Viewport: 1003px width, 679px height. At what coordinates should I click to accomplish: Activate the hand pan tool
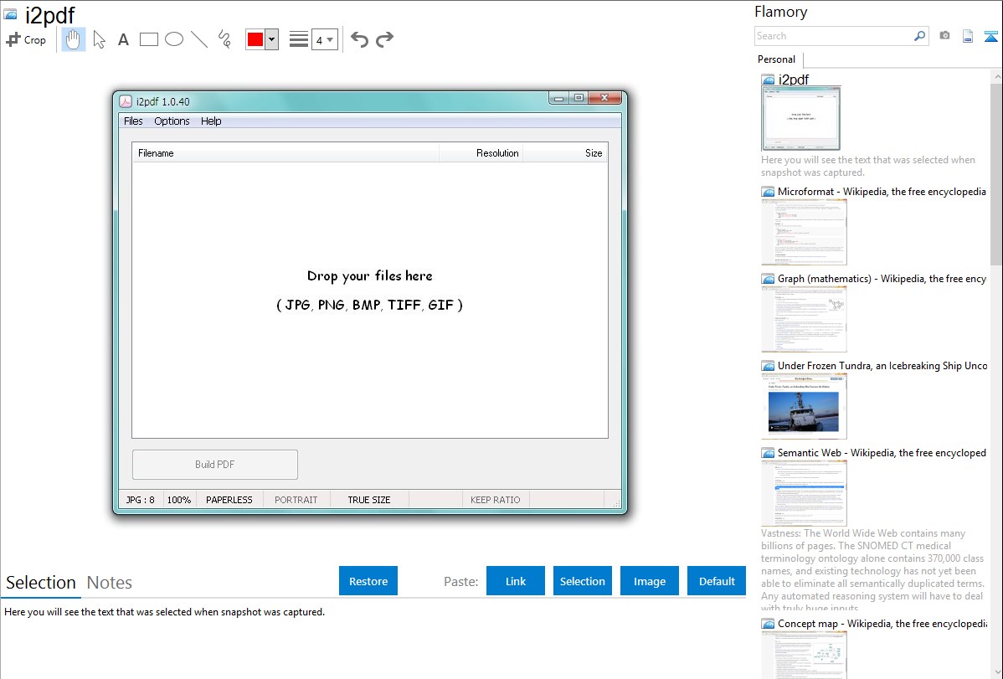(x=74, y=39)
